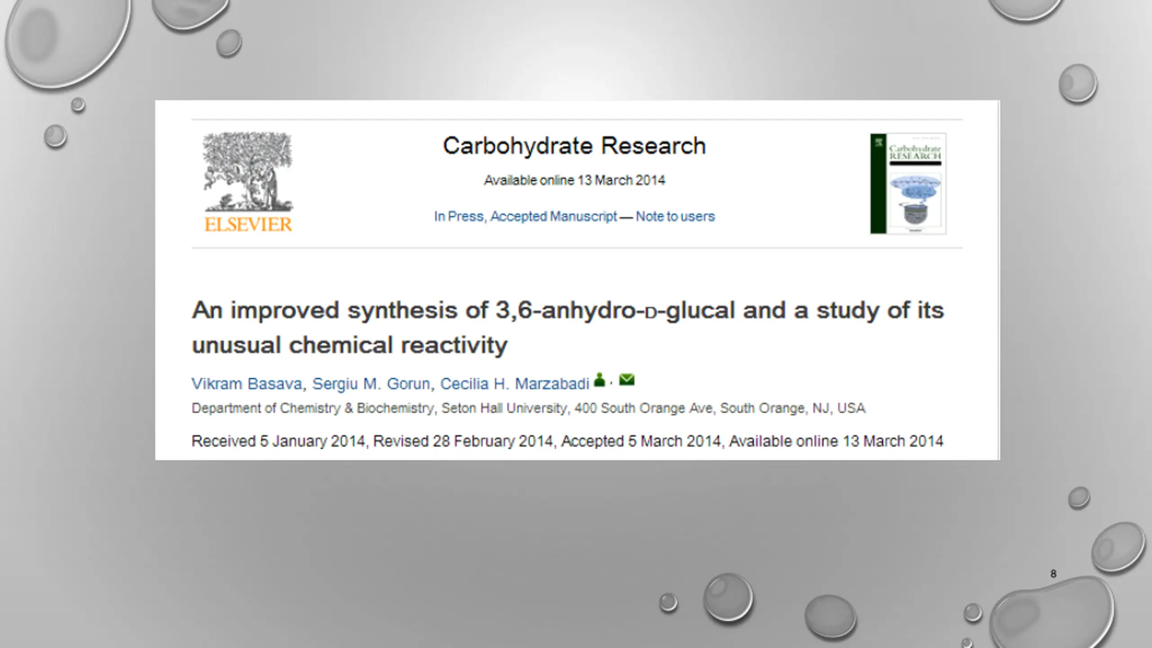Image resolution: width=1152 pixels, height=648 pixels.
Task: Click the orange ELSEVIER wordmark
Action: [248, 225]
